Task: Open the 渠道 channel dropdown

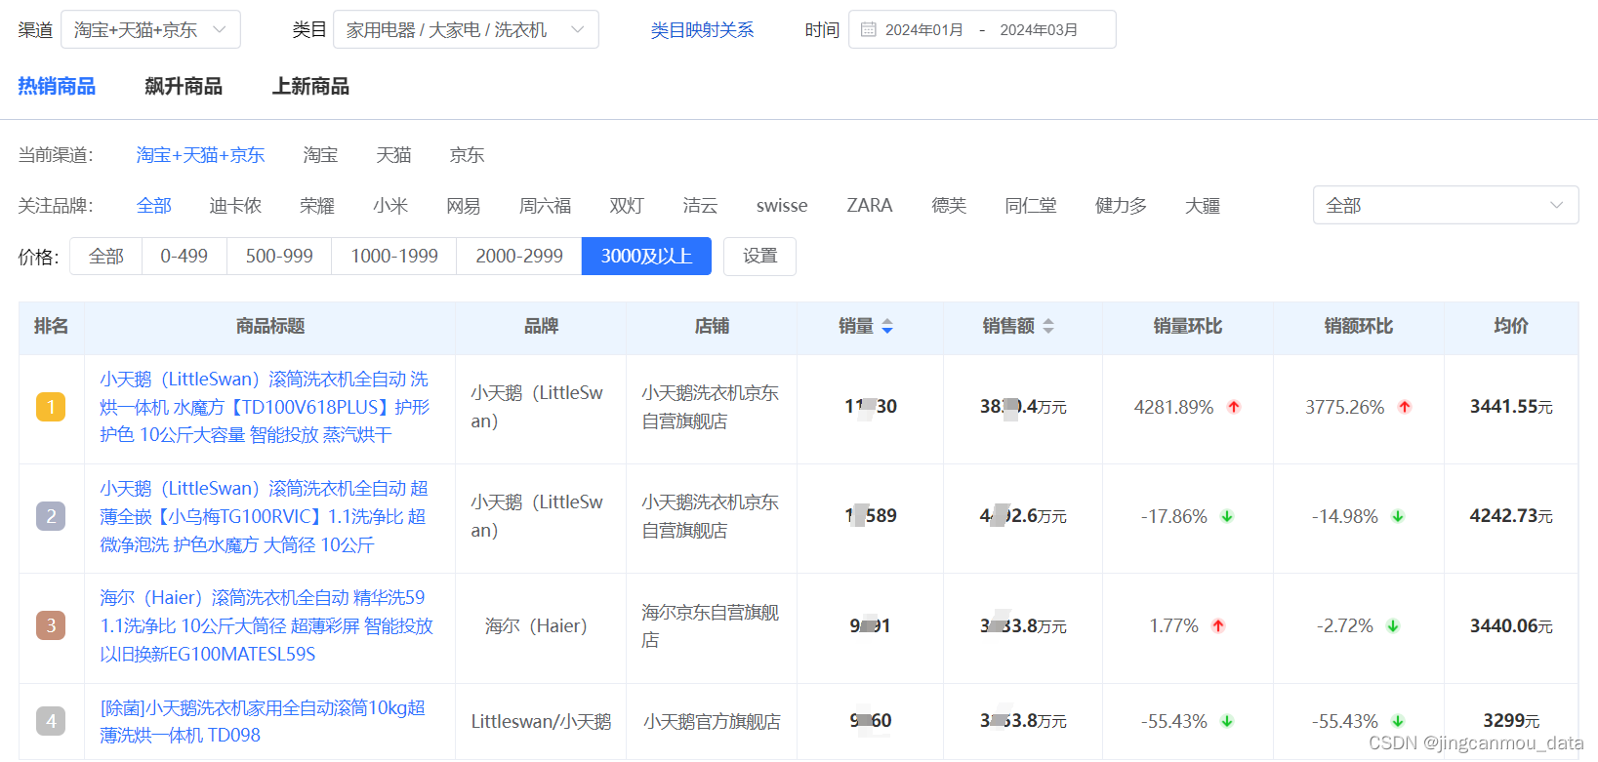Action: pyautogui.click(x=150, y=29)
